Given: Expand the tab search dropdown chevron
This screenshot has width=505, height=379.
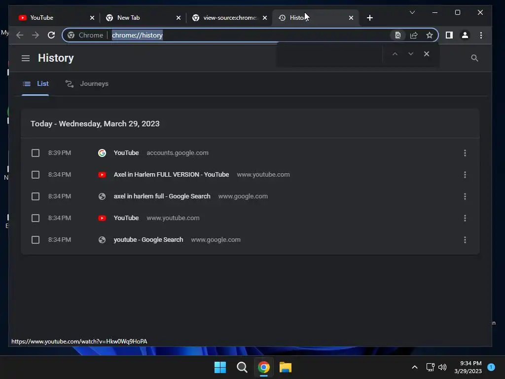Looking at the screenshot, I should (412, 12).
